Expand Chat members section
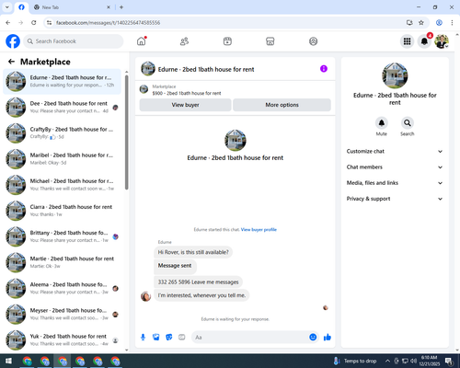This screenshot has height=368, width=460. [x=395, y=167]
